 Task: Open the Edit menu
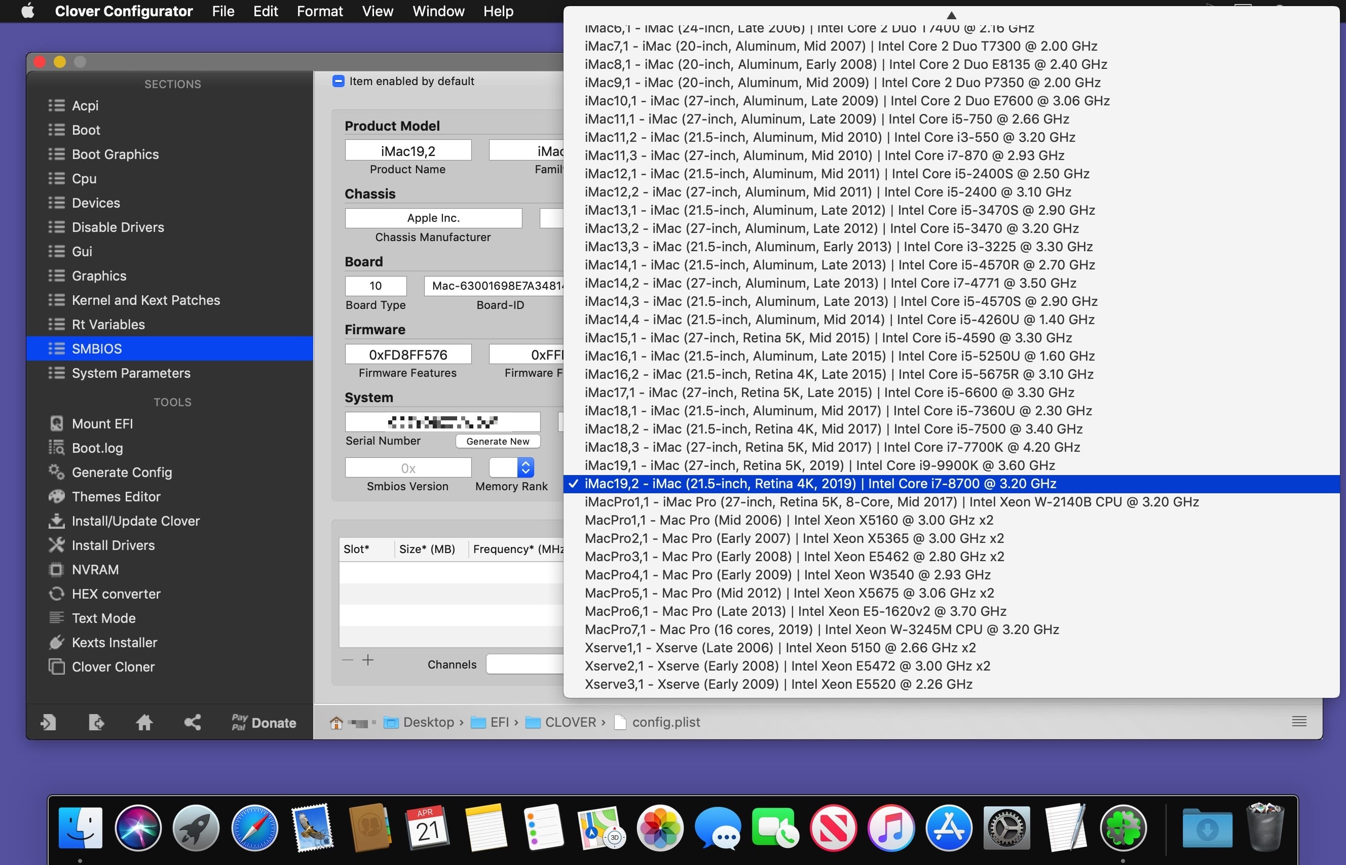click(x=265, y=11)
